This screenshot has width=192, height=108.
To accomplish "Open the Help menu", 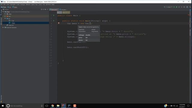I will click(x=53, y=4).
